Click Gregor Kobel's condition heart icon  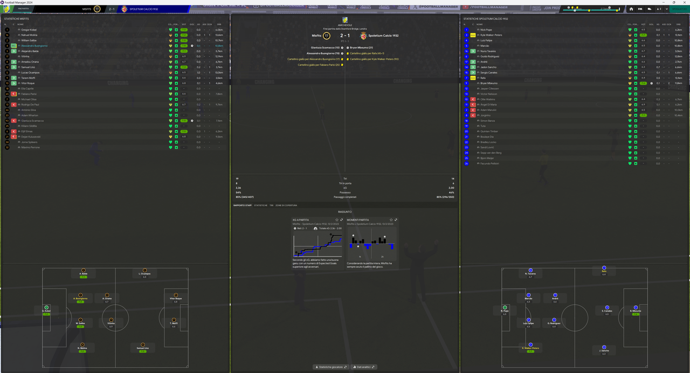[x=171, y=30]
